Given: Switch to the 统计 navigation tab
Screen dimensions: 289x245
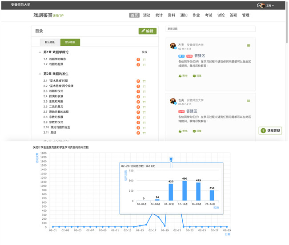Looking at the screenshot, I should point(159,15).
